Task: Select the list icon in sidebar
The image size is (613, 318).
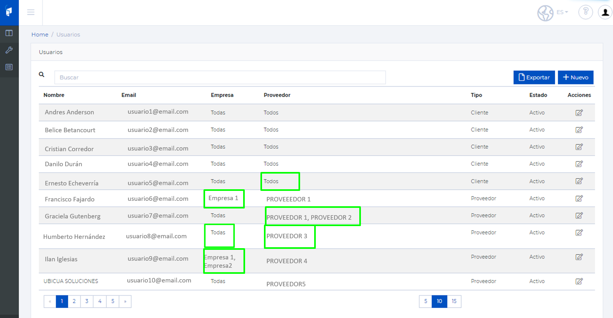Action: pyautogui.click(x=9, y=67)
